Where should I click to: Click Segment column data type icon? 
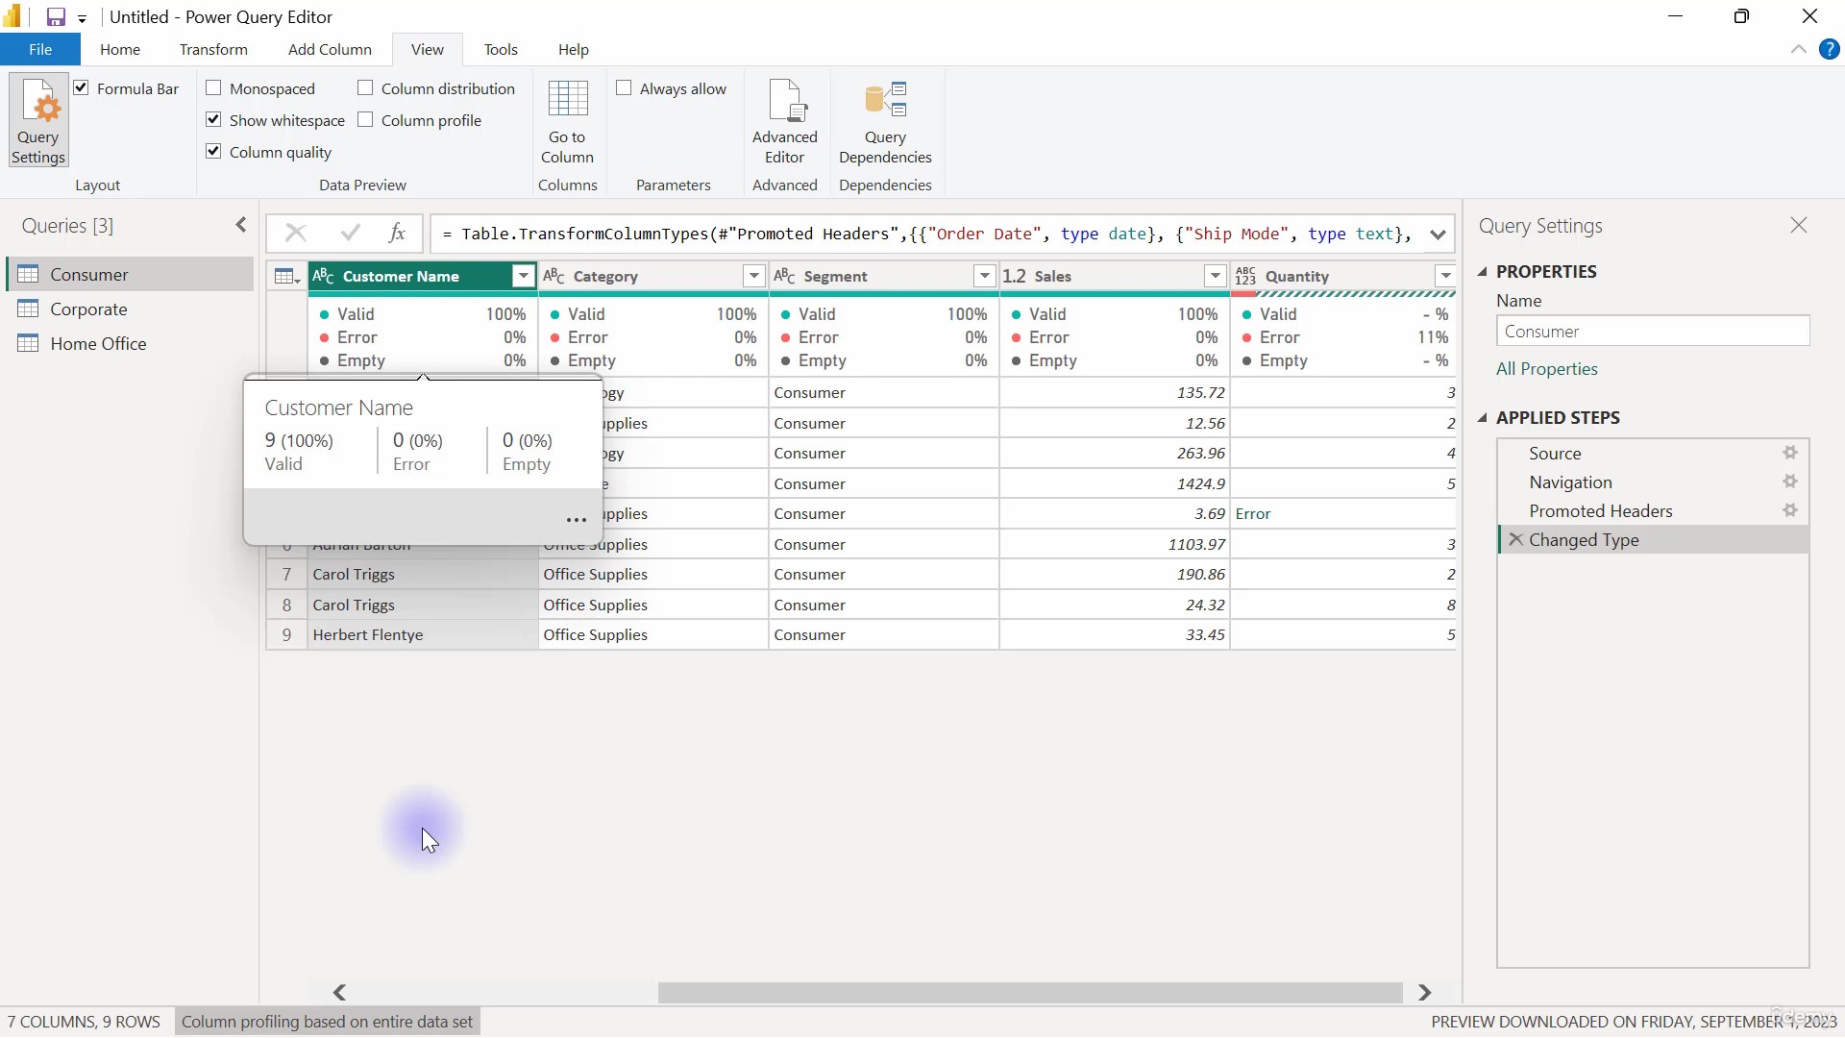(x=785, y=277)
